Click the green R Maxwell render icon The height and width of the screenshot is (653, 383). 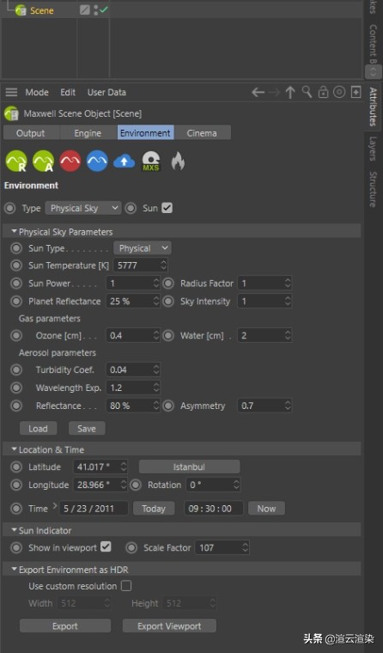click(x=16, y=162)
